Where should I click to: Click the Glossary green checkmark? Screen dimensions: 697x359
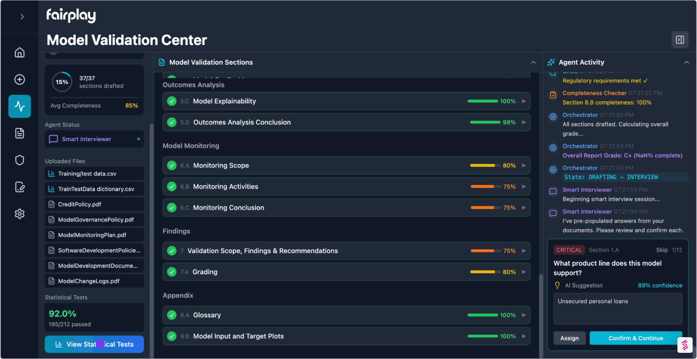(x=172, y=315)
